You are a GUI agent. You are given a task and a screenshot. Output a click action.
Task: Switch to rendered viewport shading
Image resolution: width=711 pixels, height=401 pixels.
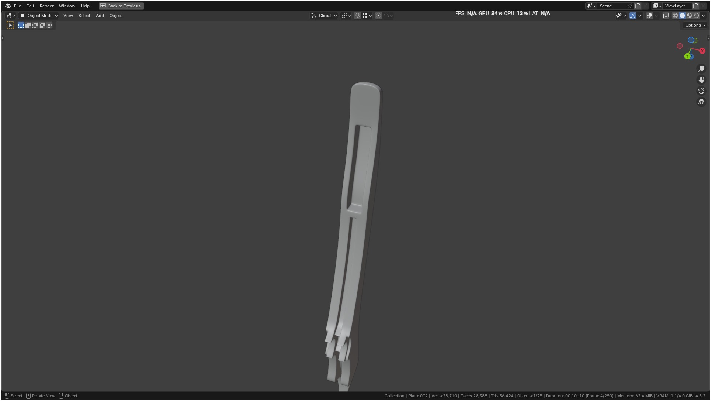(696, 16)
